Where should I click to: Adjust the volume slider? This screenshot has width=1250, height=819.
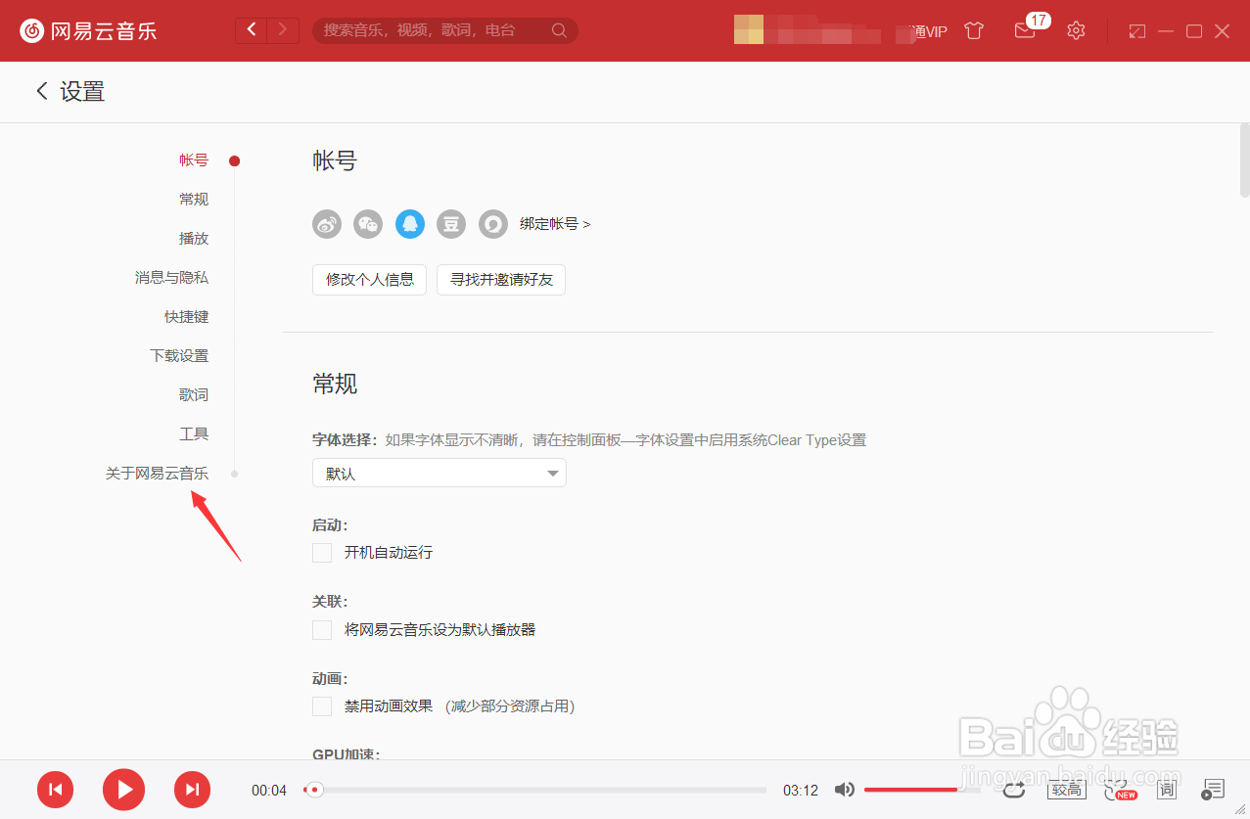(x=922, y=790)
